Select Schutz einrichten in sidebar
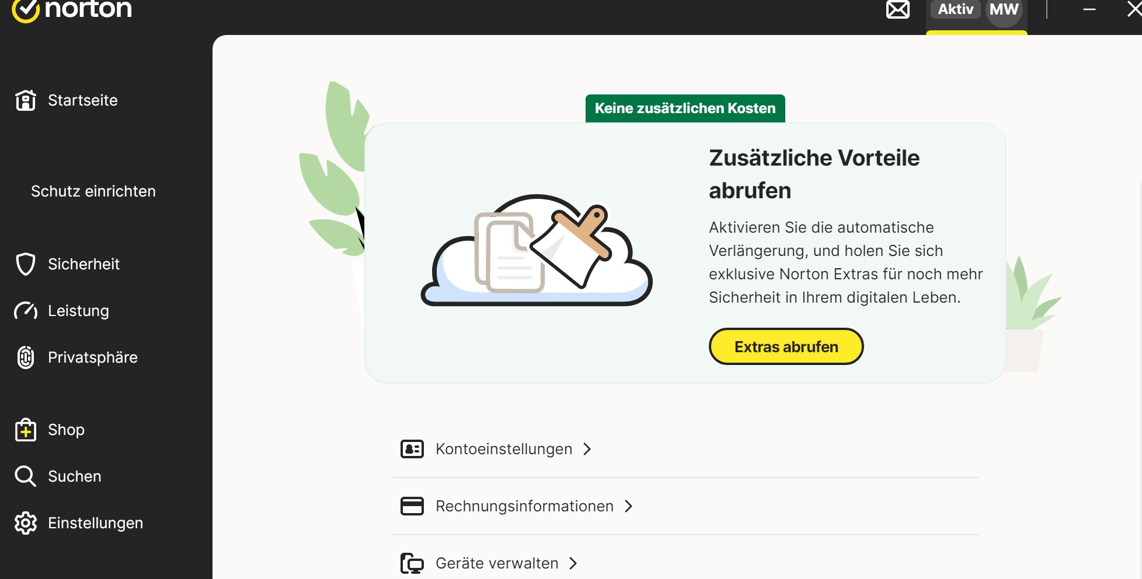The image size is (1142, 579). (x=93, y=191)
